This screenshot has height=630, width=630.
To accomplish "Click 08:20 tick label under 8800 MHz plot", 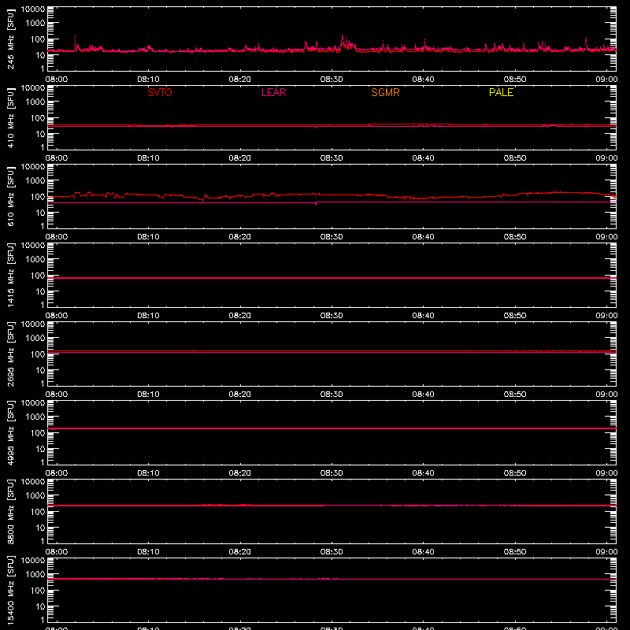I will click(240, 552).
